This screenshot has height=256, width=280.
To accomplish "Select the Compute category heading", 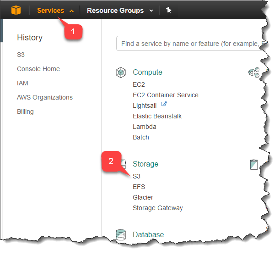I will click(147, 72).
